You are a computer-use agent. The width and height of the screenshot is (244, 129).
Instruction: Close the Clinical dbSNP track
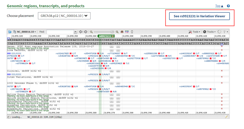222,71
